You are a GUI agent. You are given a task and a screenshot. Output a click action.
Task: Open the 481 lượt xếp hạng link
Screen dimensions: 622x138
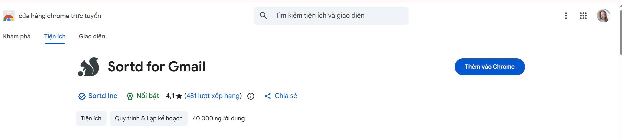pos(213,96)
